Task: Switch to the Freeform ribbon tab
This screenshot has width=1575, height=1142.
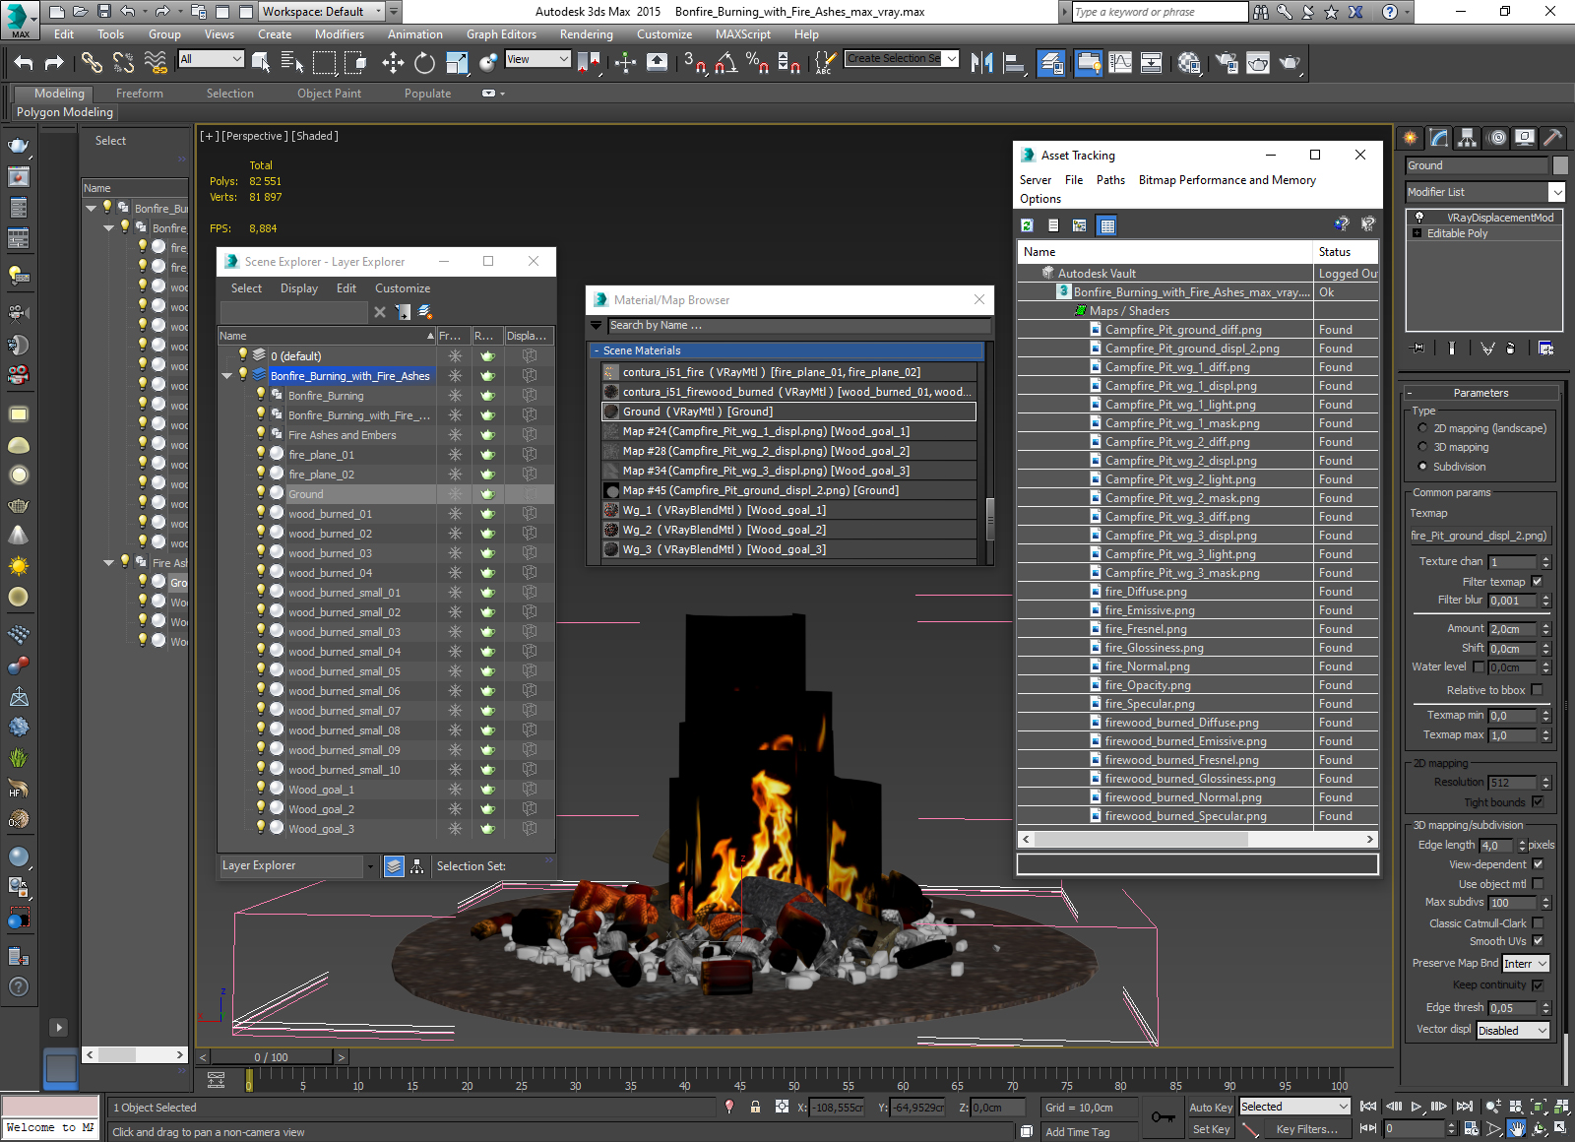Action: (140, 94)
